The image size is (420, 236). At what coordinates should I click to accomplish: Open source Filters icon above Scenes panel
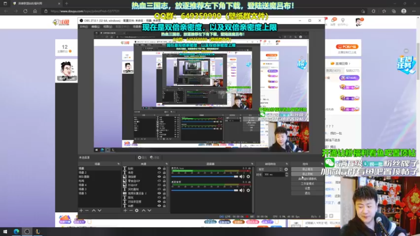coord(154,158)
